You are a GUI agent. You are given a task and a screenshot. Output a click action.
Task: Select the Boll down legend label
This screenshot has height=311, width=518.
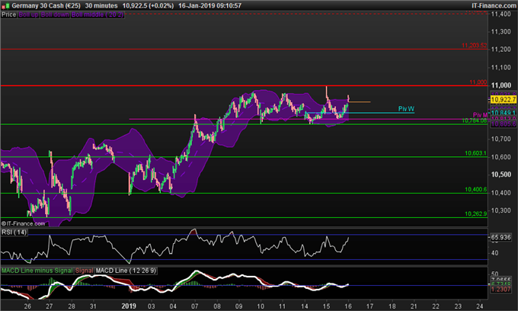coord(55,14)
